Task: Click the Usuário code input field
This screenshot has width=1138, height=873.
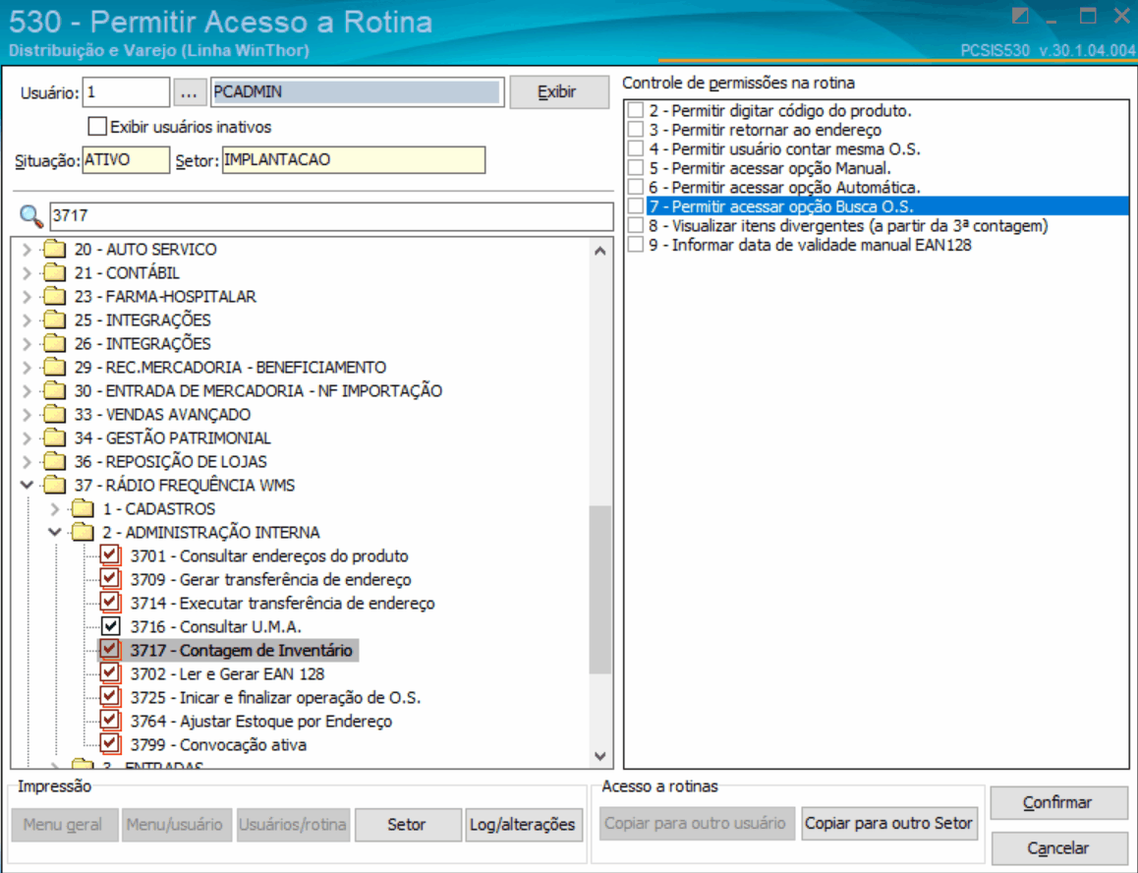Action: click(x=127, y=92)
